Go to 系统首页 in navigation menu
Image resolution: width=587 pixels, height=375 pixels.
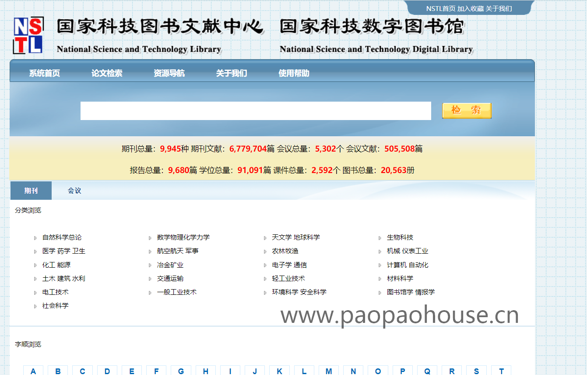(45, 73)
